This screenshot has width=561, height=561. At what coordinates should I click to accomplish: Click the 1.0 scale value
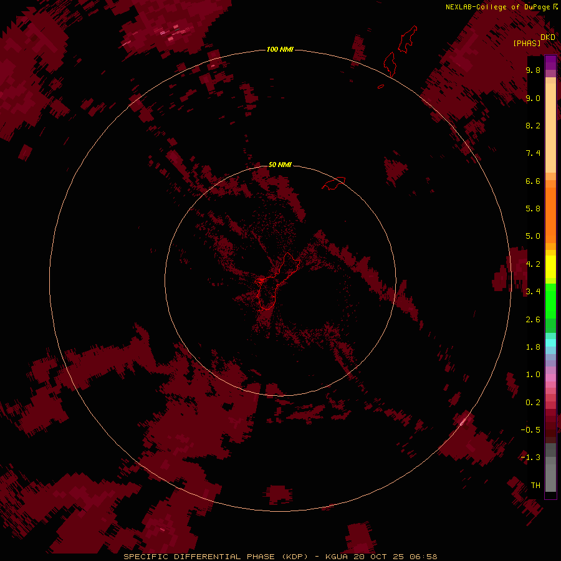(x=533, y=375)
